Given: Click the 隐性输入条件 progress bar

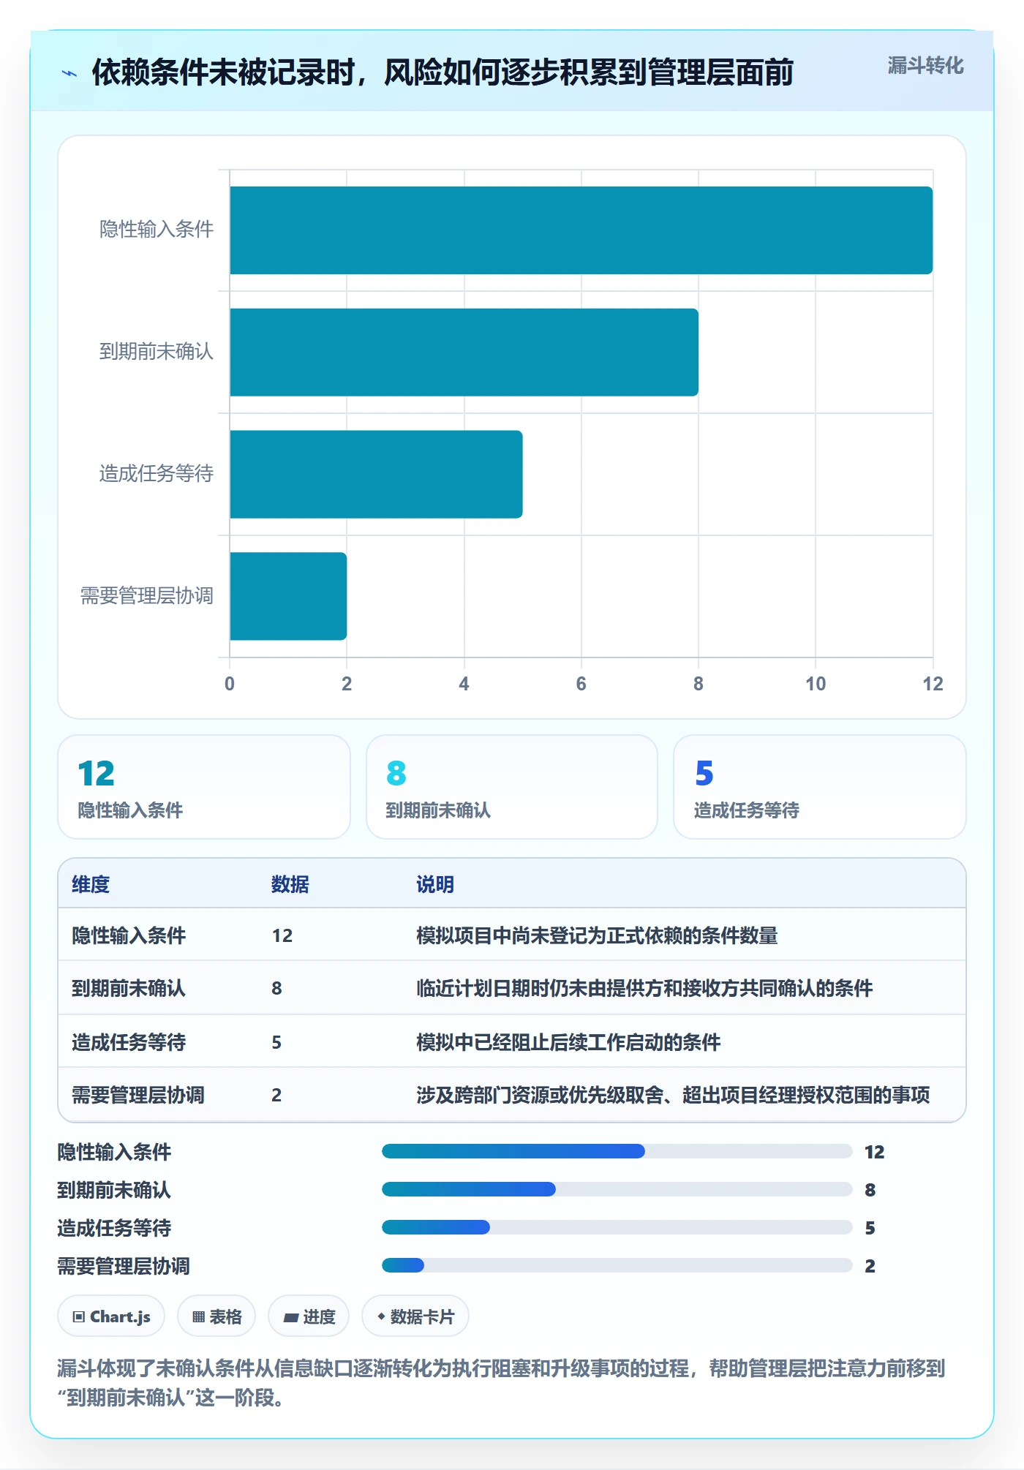Looking at the screenshot, I should pyautogui.click(x=617, y=1151).
